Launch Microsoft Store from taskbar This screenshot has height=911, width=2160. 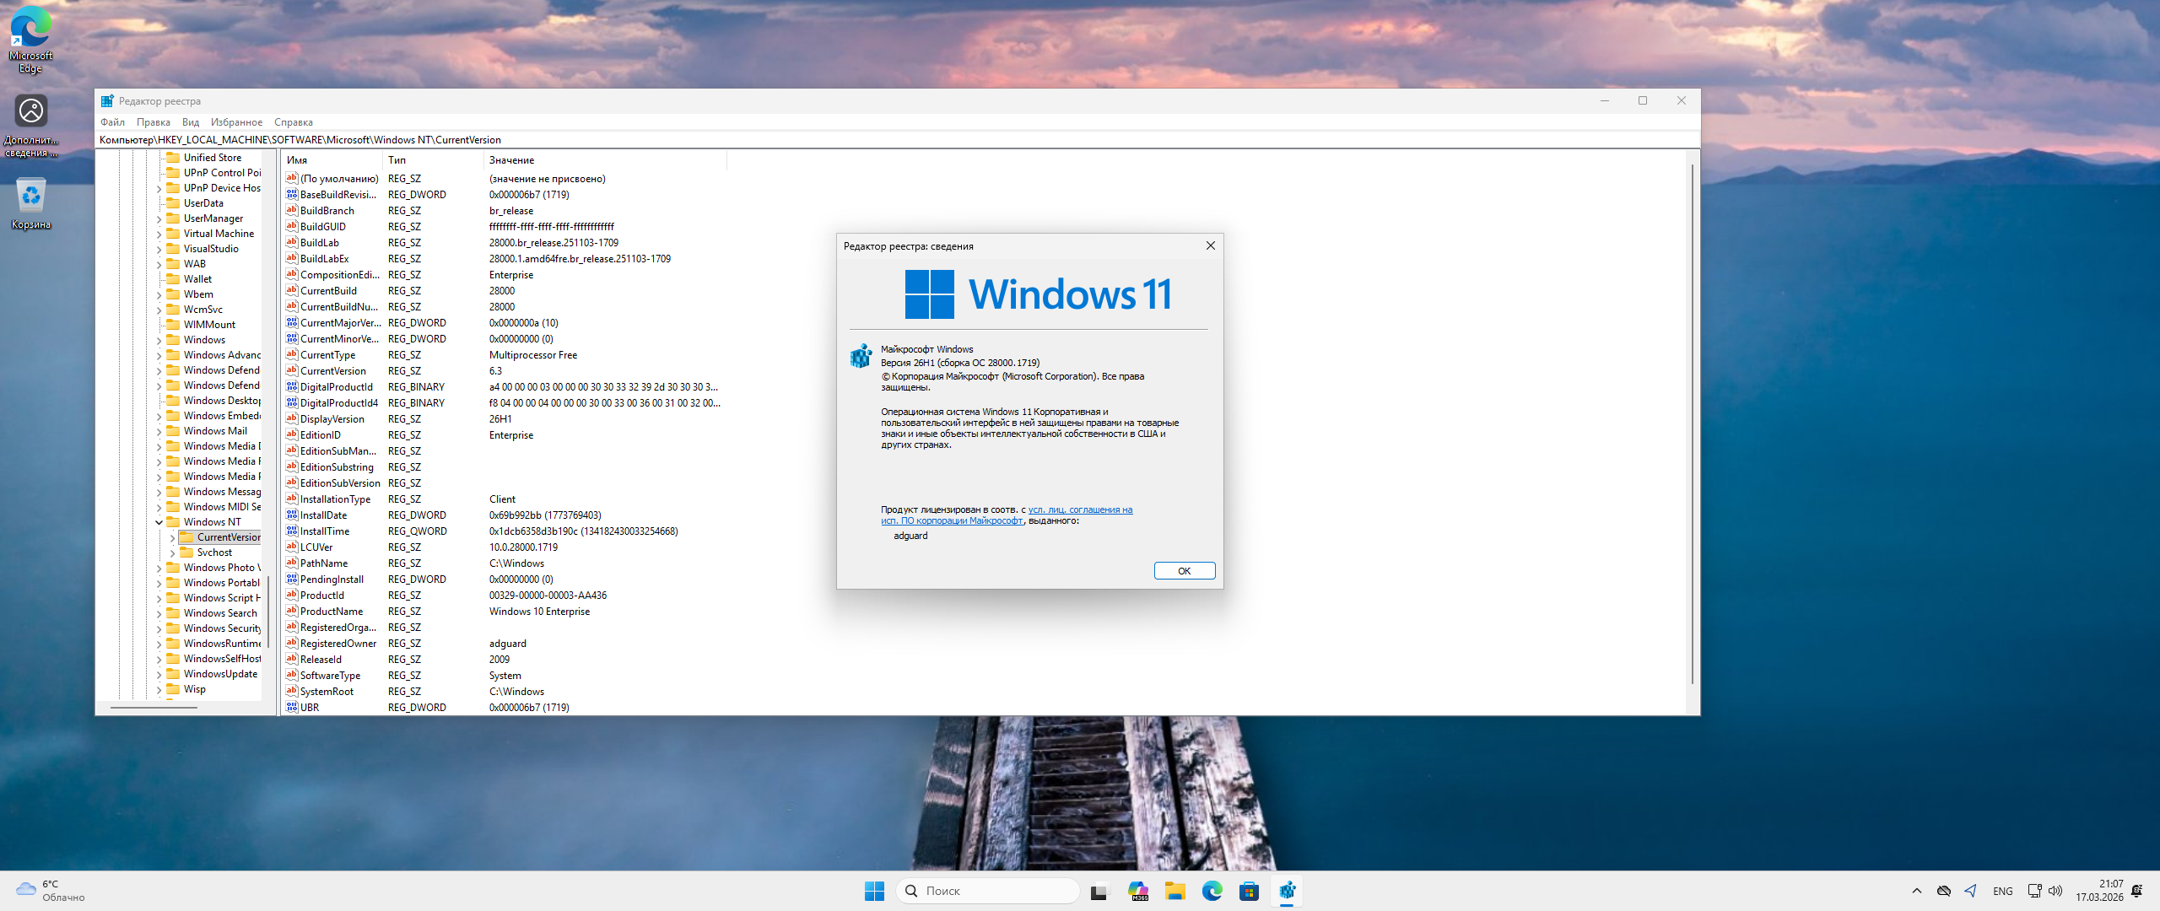point(1249,891)
